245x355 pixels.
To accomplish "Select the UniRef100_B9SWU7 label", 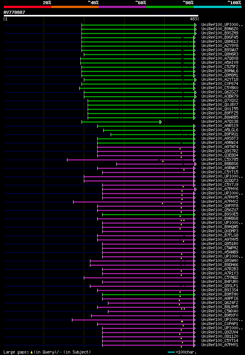I will (x=220, y=50).
